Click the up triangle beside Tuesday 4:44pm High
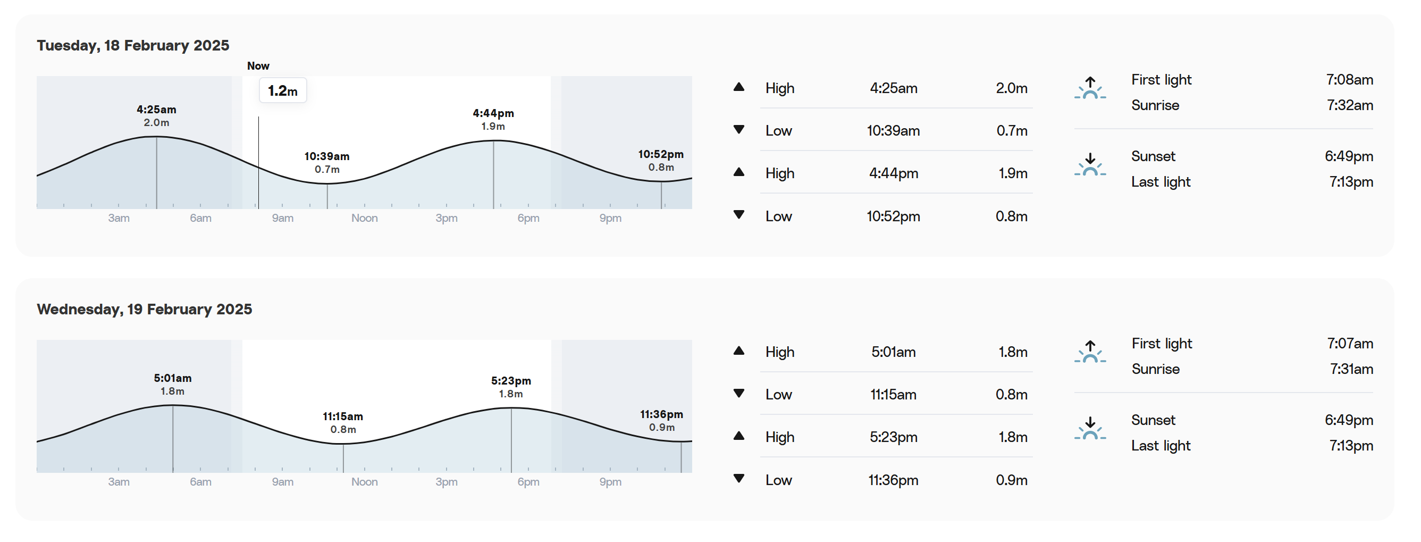This screenshot has width=1421, height=542. click(738, 172)
